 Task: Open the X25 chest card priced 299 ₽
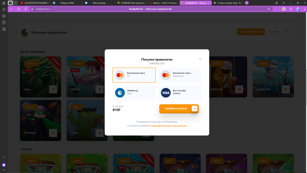pos(273,163)
